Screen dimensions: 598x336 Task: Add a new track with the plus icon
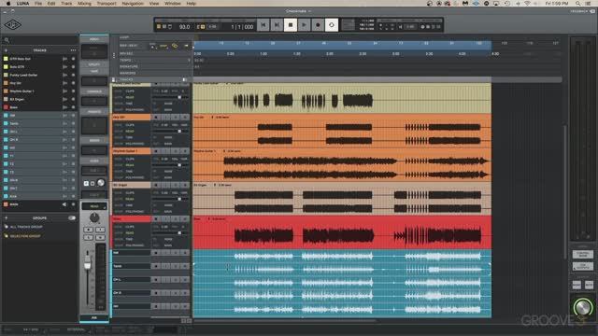pos(6,50)
